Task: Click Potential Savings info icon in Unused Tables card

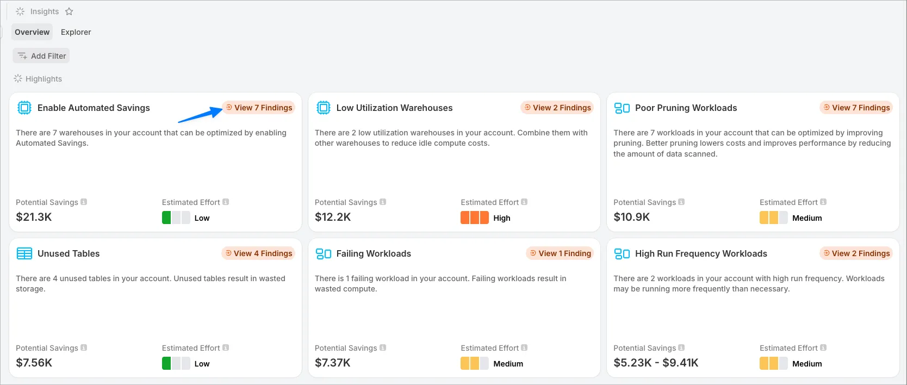Action: [x=84, y=347]
